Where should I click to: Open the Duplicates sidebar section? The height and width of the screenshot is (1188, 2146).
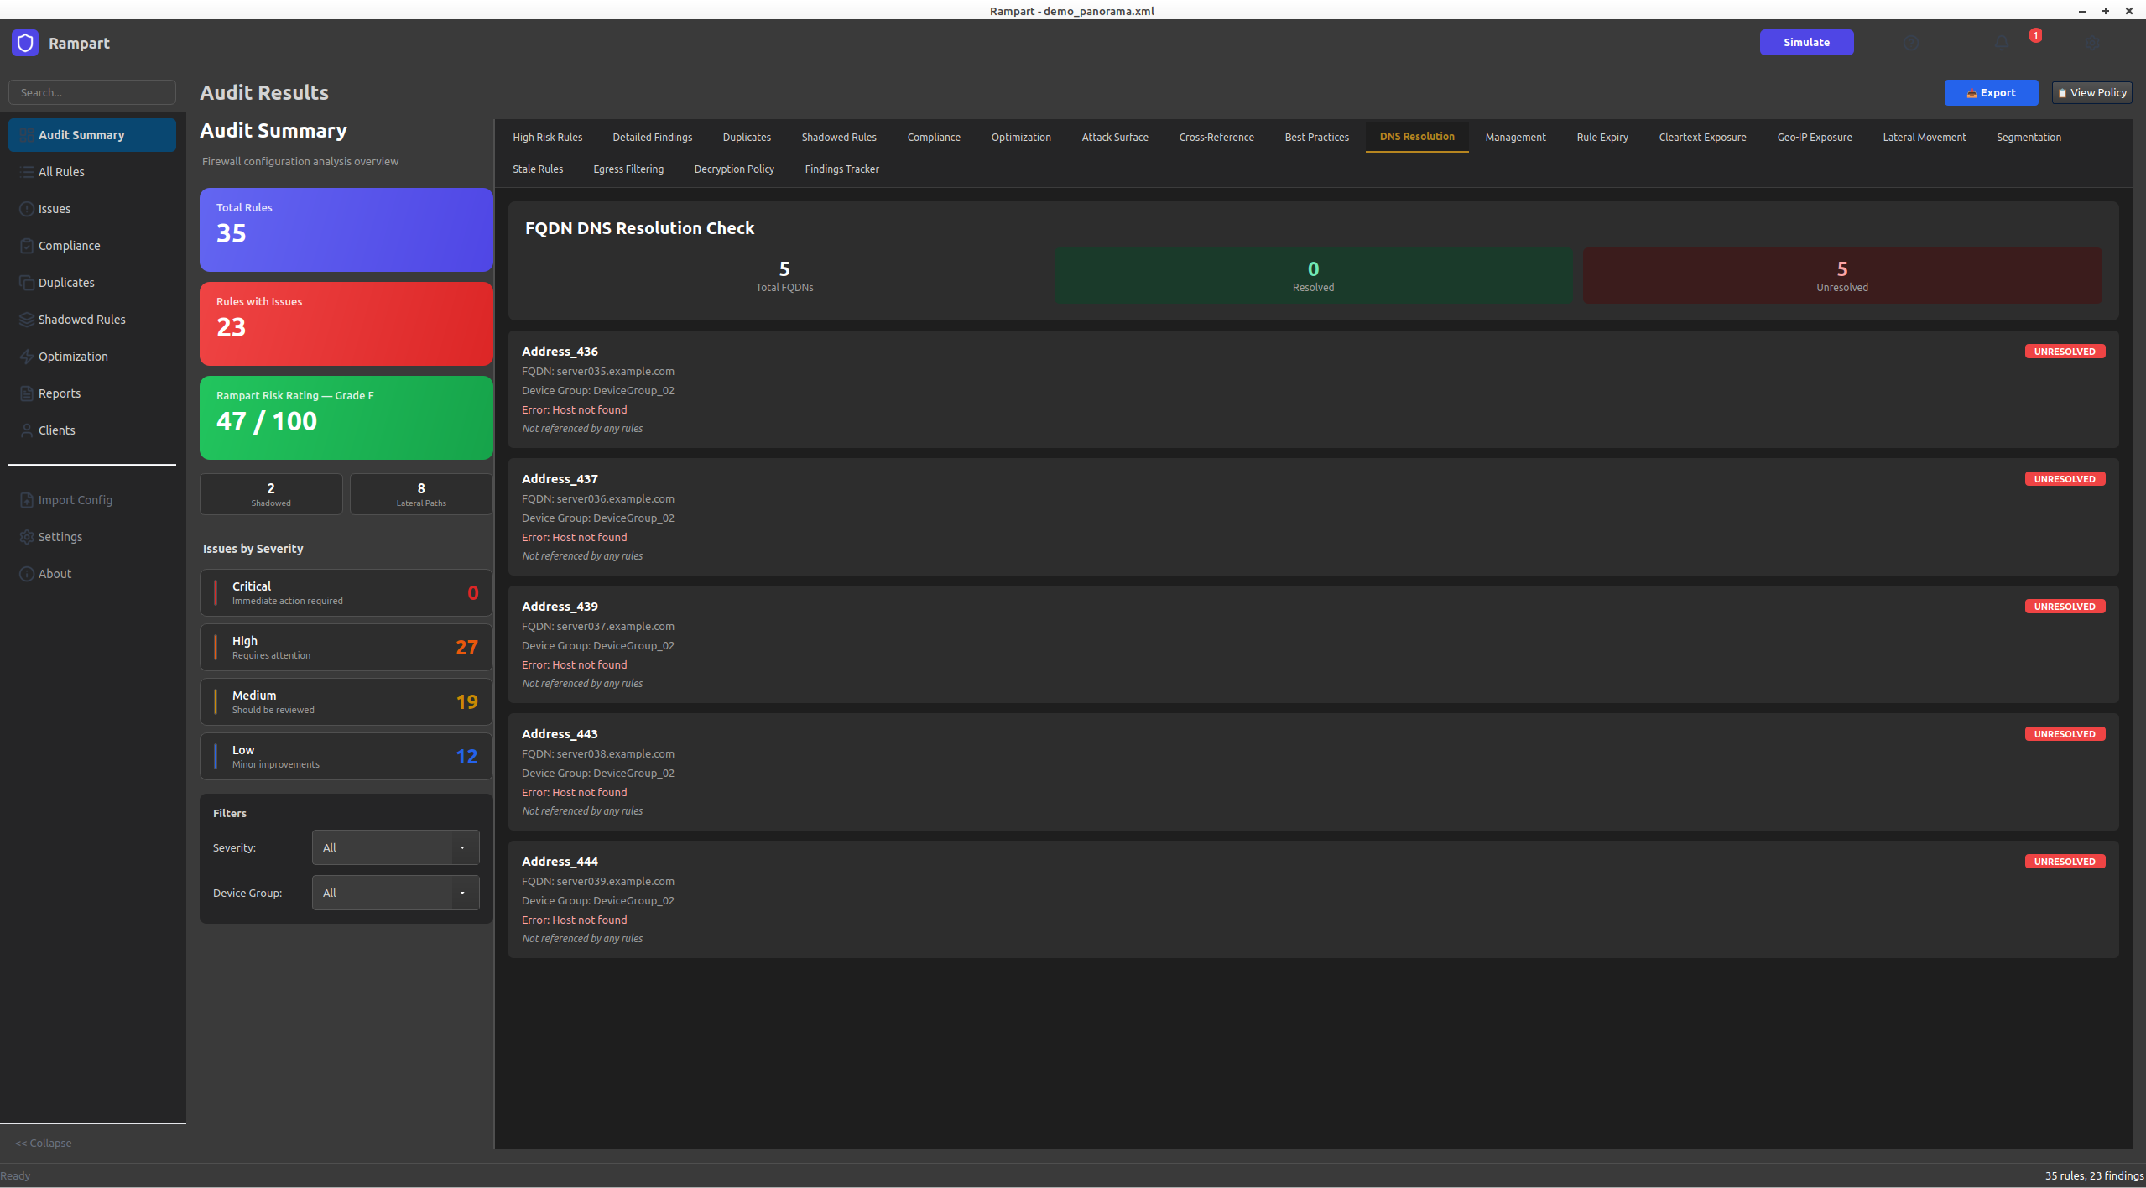tap(66, 282)
